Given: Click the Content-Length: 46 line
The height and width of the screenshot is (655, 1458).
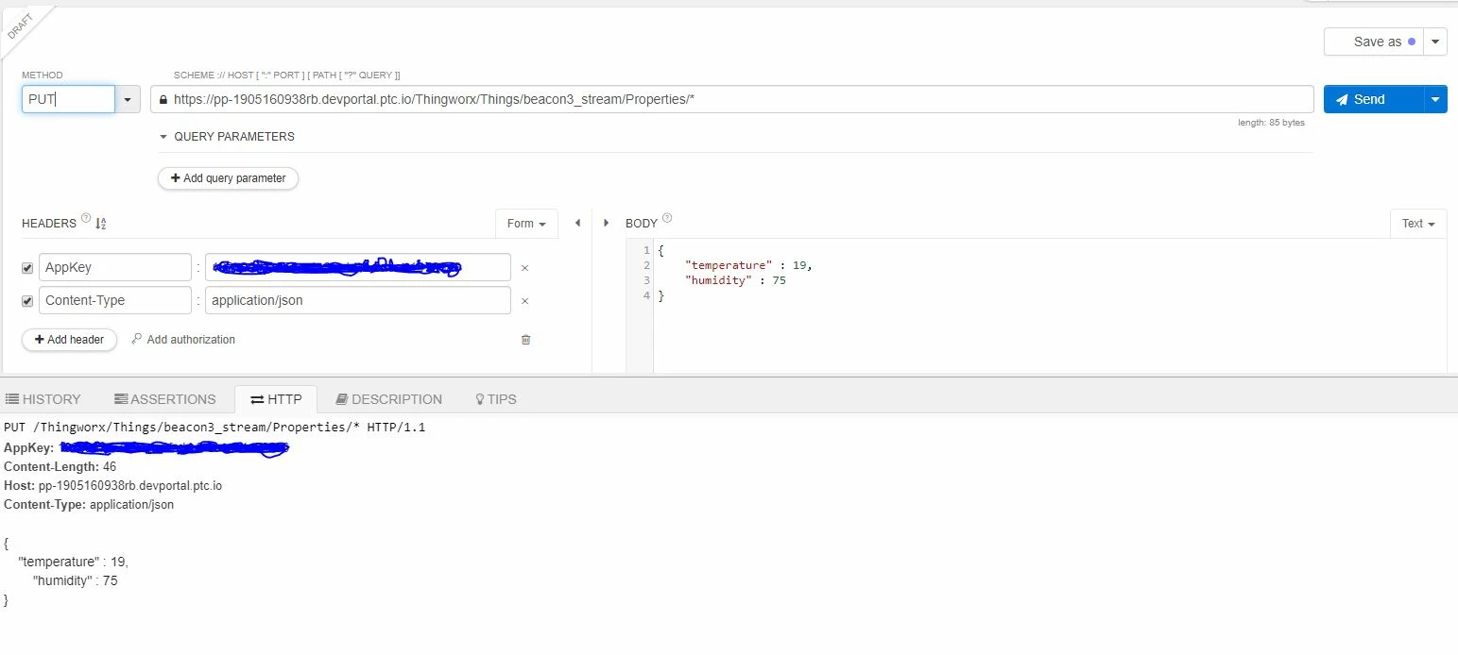Looking at the screenshot, I should (60, 466).
